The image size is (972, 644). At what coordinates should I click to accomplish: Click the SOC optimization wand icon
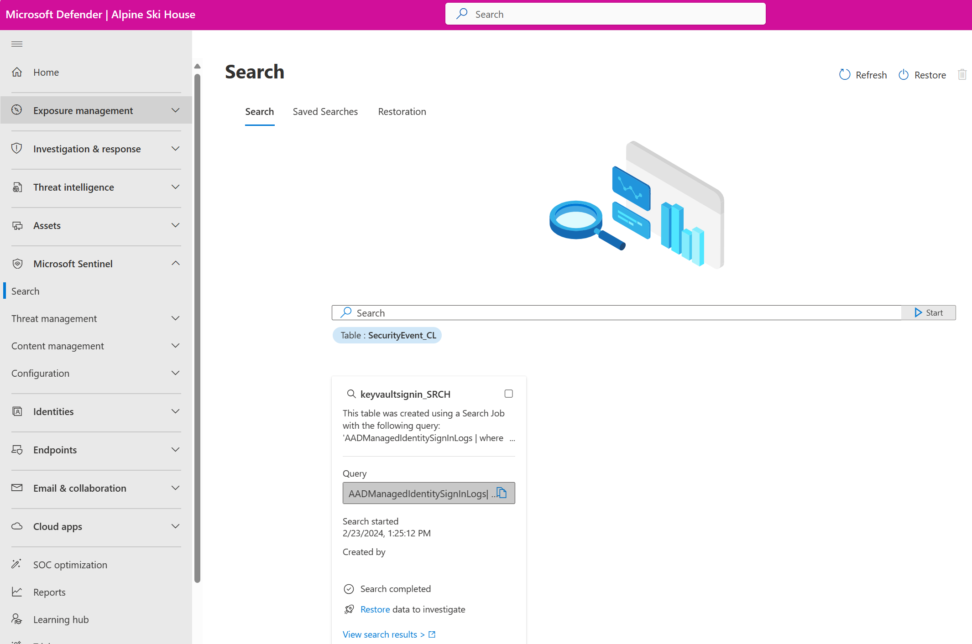(x=16, y=565)
